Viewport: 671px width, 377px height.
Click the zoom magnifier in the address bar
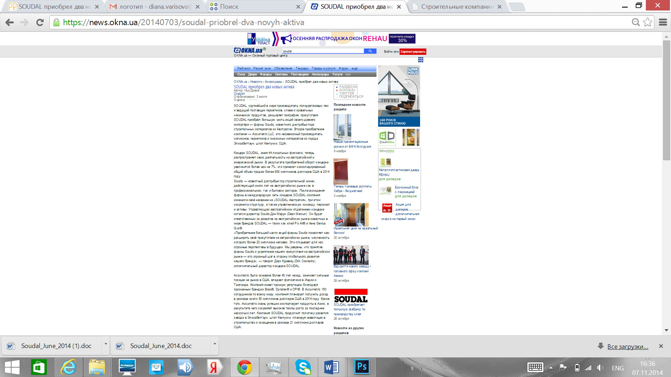pyautogui.click(x=636, y=22)
